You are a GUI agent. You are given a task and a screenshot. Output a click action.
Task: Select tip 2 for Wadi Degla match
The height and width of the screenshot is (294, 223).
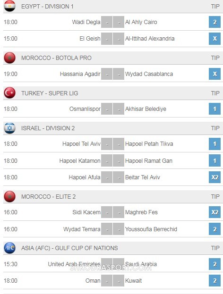click(214, 22)
